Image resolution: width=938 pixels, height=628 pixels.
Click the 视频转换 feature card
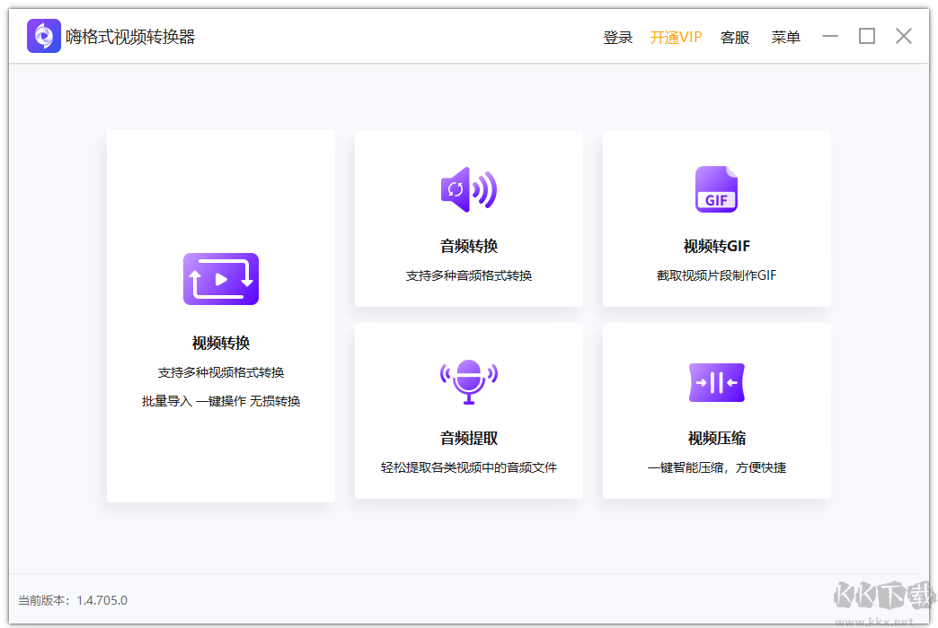220,314
